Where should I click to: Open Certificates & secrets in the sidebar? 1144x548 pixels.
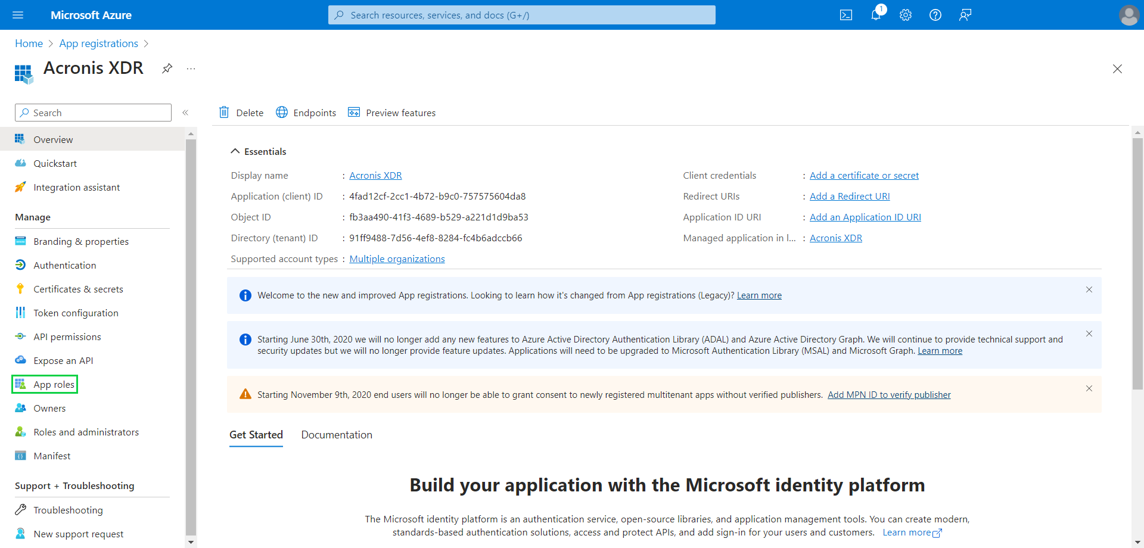pos(77,289)
